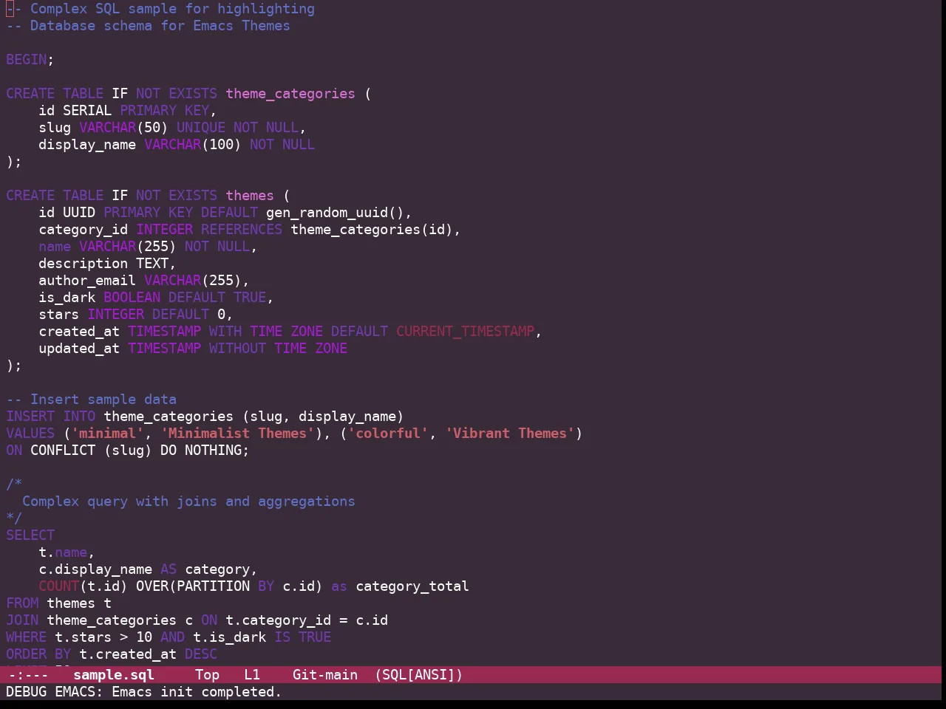This screenshot has width=946, height=709.
Task: Click the sample.sql buffer name in mode line
Action: [114, 674]
